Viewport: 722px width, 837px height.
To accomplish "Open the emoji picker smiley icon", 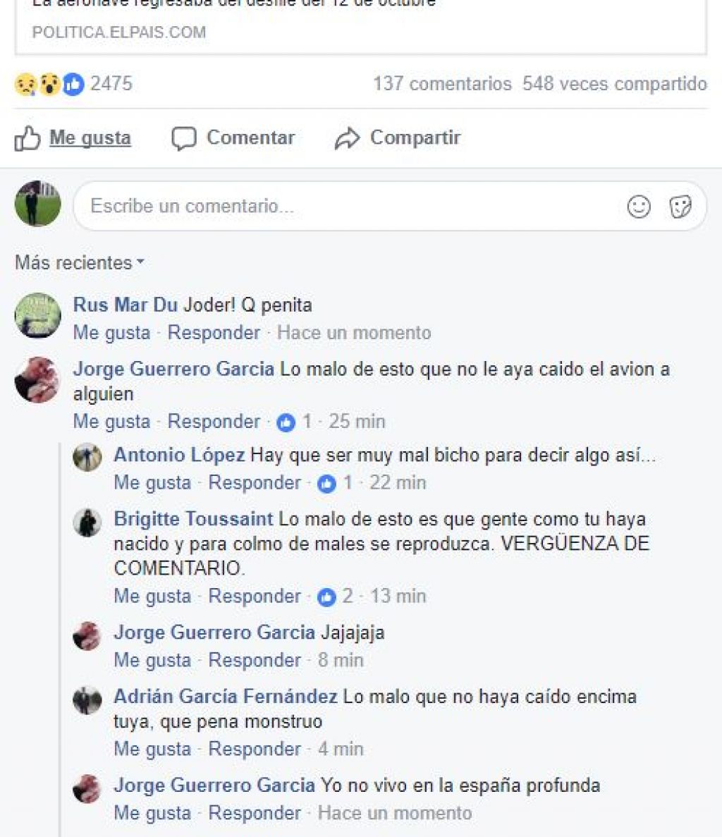I will (x=639, y=207).
